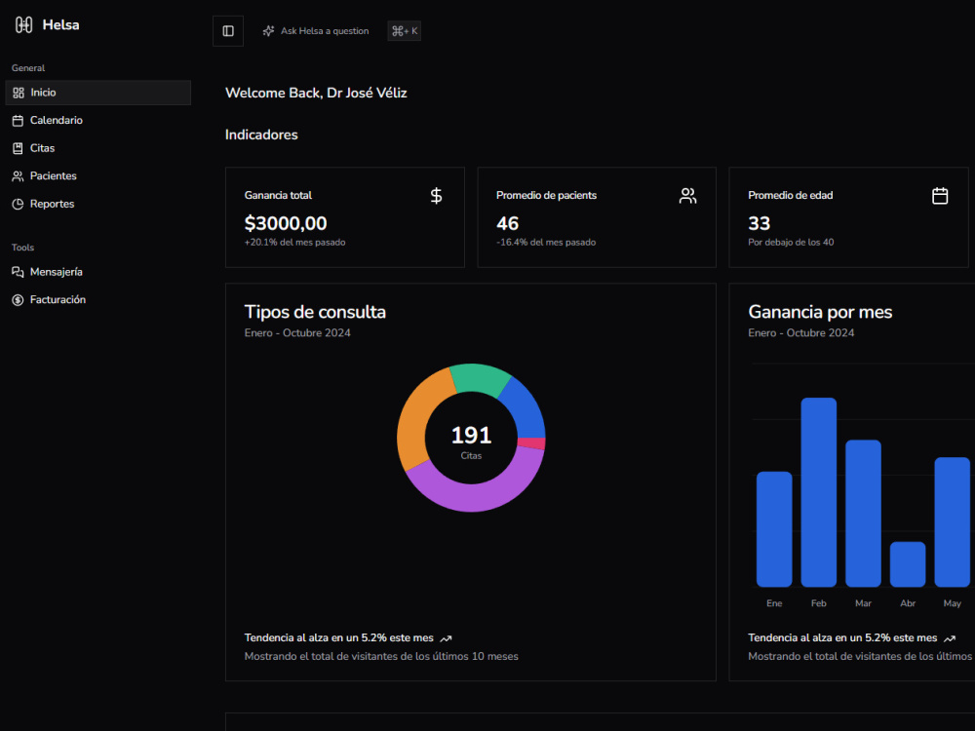Click the Helsa brand name
The height and width of the screenshot is (731, 975).
(60, 25)
